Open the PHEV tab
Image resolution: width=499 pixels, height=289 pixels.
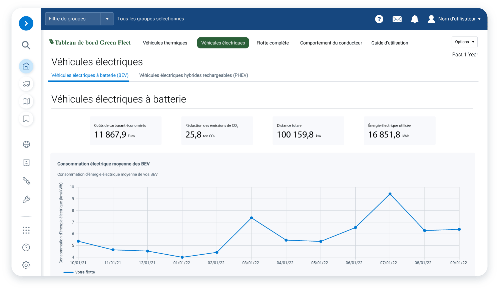[x=193, y=75]
